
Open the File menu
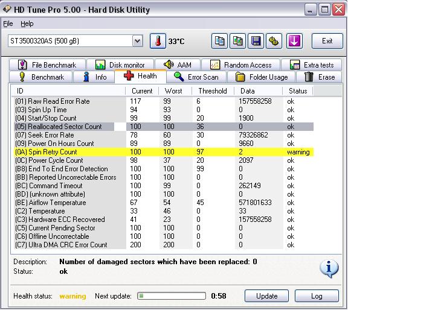(x=8, y=24)
